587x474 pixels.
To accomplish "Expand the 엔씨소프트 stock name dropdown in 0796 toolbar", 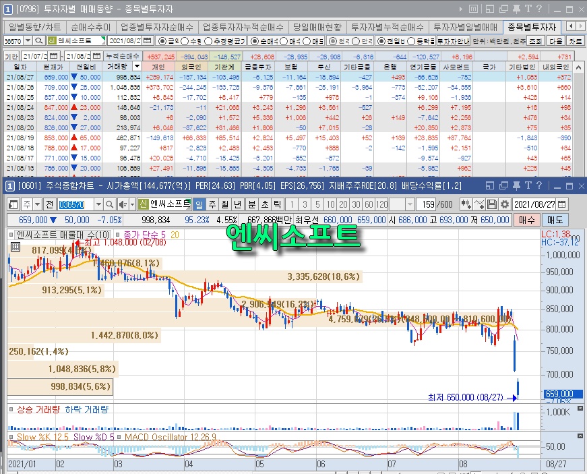I will click(103, 40).
